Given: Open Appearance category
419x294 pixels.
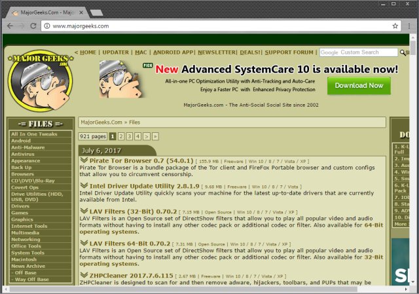Looking at the screenshot, I should (41, 160).
